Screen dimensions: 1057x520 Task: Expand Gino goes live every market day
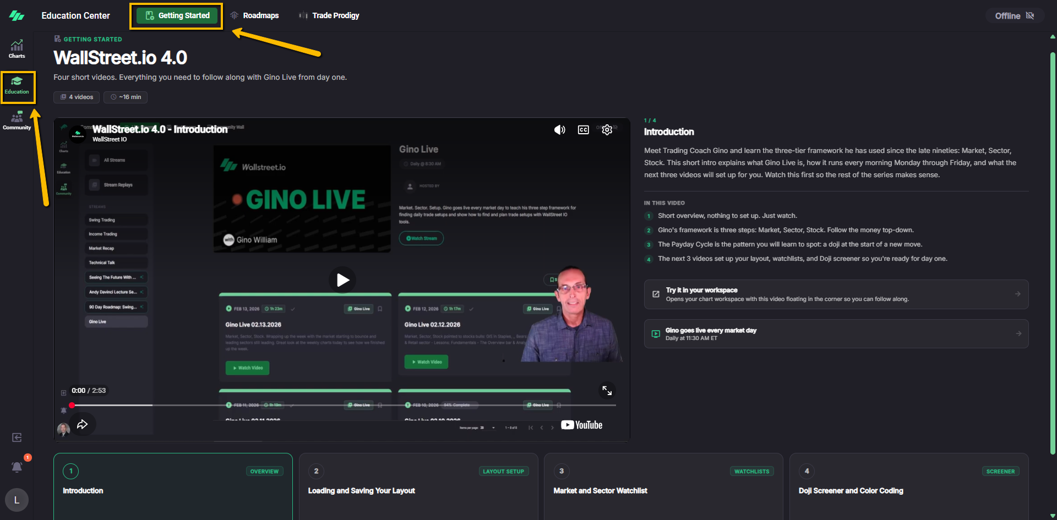[836, 334]
